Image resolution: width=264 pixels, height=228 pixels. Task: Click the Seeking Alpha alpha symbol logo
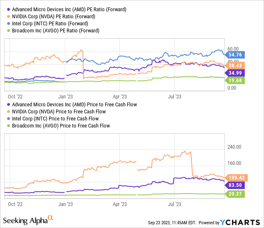pyautogui.click(x=50, y=218)
